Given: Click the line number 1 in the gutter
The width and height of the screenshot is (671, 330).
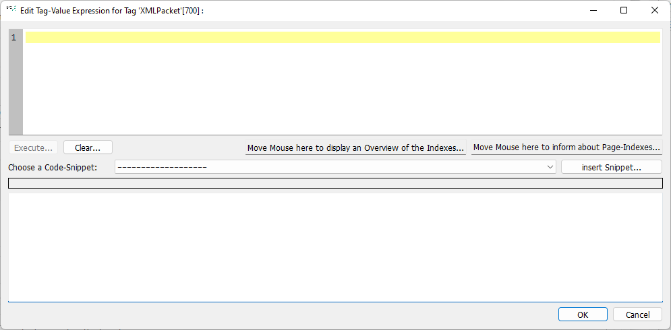Looking at the screenshot, I should click(x=14, y=38).
